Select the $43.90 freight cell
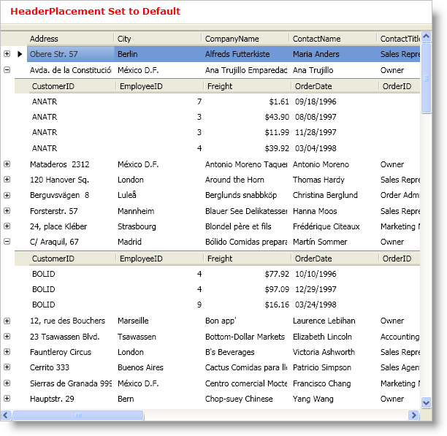447x436 pixels. pos(248,117)
